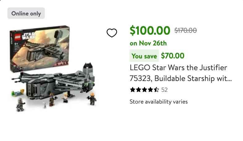Screen dimensions: 243x141
Task: Click the $70.00 savings amount
Action: 173,56
